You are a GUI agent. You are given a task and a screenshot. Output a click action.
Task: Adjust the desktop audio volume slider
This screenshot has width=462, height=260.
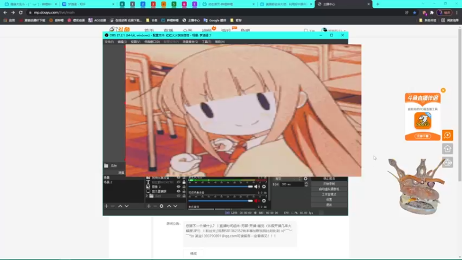click(221, 187)
